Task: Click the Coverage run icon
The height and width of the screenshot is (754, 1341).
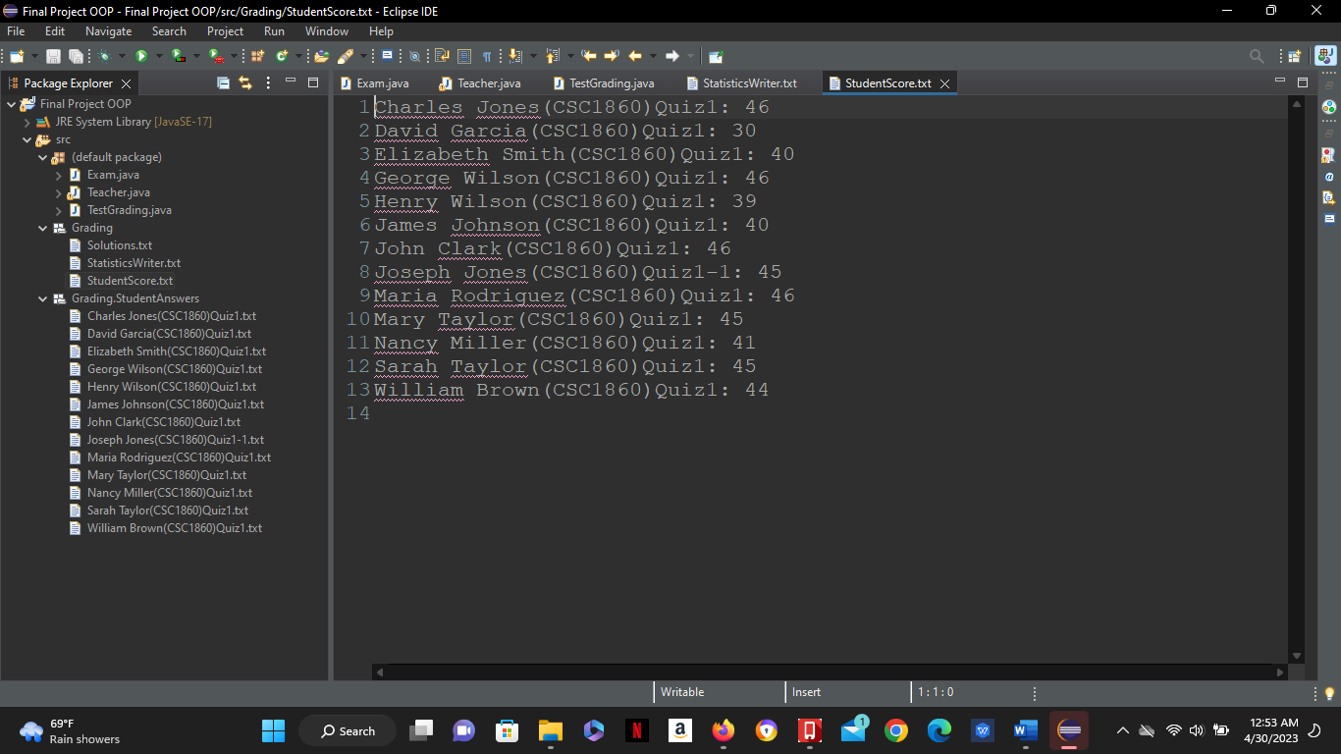Action: pos(178,56)
